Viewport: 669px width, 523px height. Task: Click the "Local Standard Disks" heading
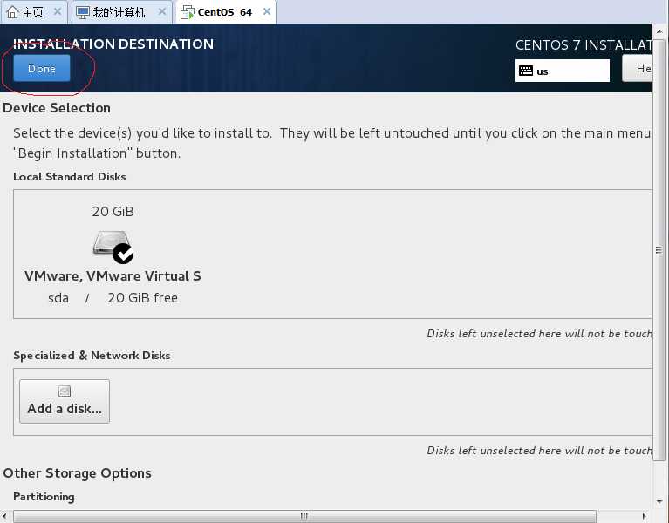pos(70,176)
